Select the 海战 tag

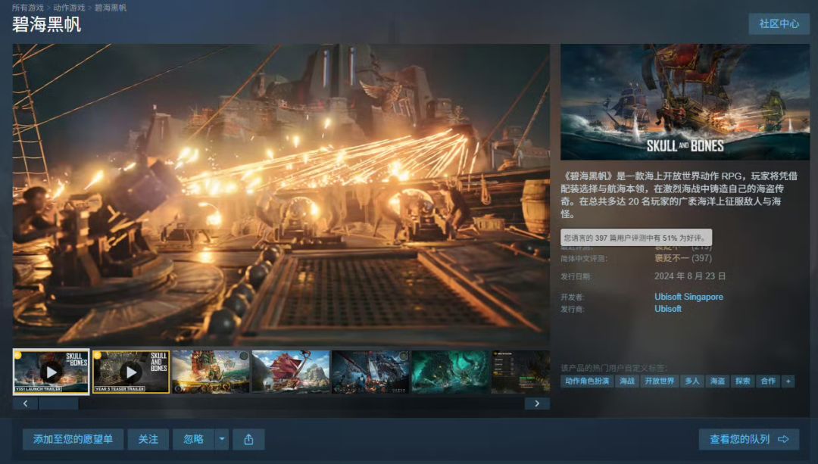click(627, 381)
